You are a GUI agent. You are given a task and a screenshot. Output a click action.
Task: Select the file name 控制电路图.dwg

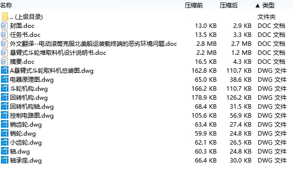(32, 116)
